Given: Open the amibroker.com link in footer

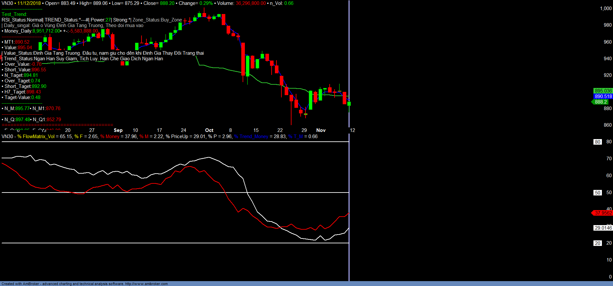Looking at the screenshot, I should (x=146, y=284).
